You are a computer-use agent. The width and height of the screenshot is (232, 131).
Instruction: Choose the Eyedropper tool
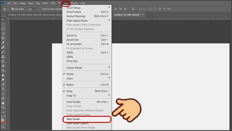click(x=3, y=43)
